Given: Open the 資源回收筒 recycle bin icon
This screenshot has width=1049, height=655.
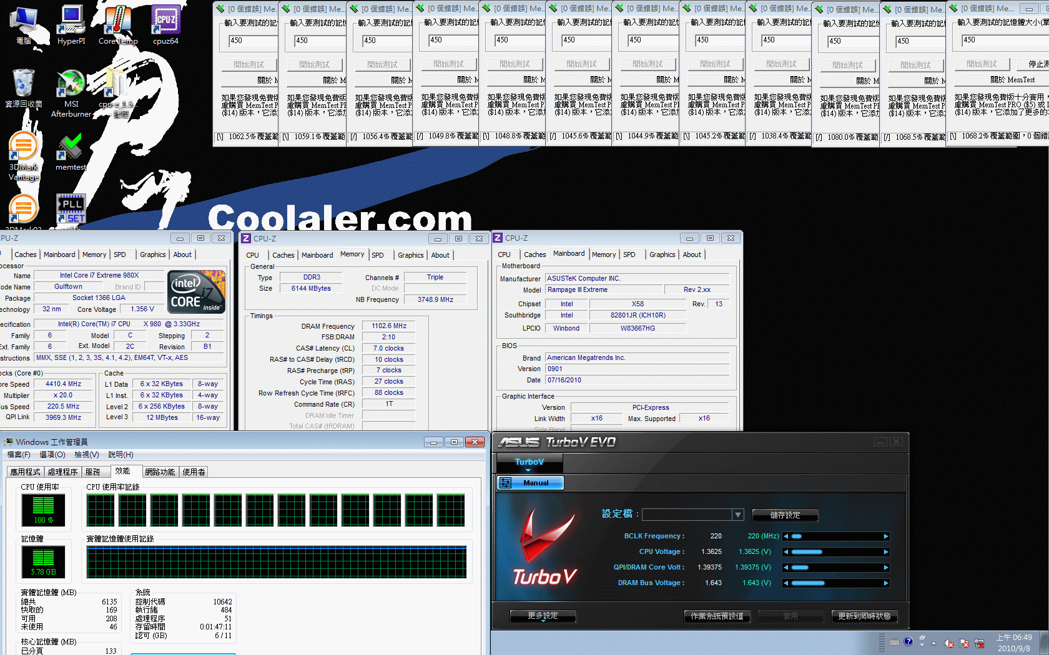Looking at the screenshot, I should [x=24, y=88].
